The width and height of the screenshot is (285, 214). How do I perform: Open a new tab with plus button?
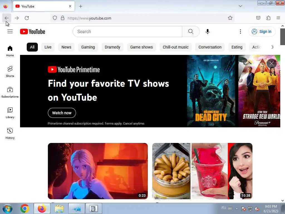(80, 6)
